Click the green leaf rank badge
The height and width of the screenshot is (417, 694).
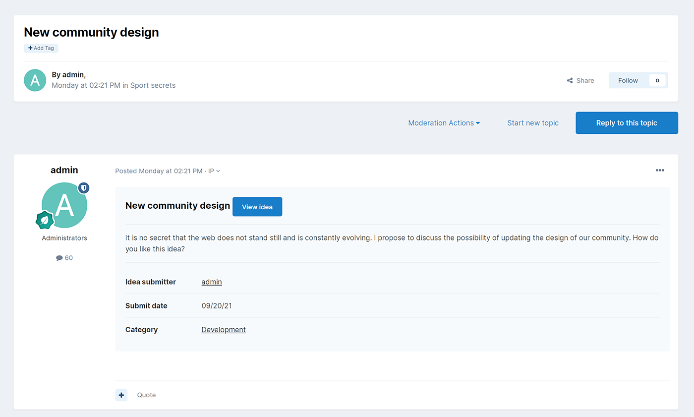(45, 220)
